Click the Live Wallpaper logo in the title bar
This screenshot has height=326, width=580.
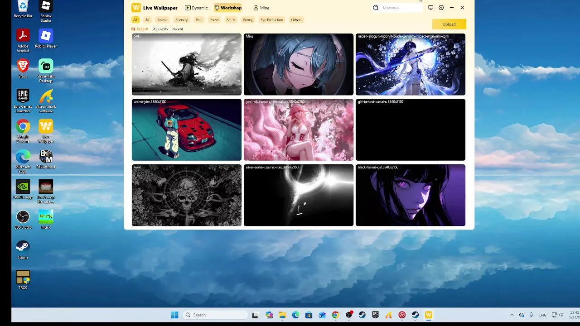tap(136, 8)
